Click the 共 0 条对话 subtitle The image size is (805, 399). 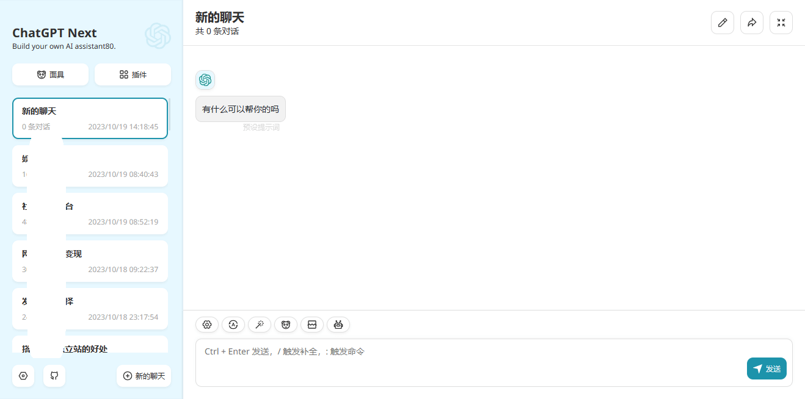point(217,31)
